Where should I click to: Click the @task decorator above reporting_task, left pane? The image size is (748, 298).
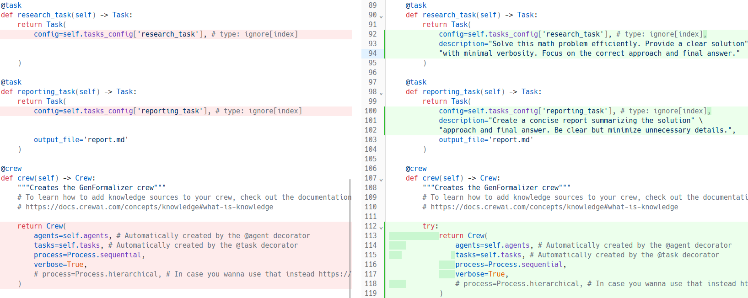tap(11, 82)
